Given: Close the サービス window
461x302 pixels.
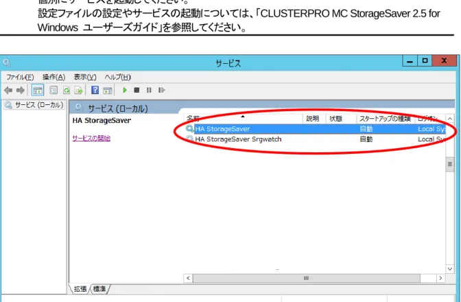Looking at the screenshot, I should tap(445, 61).
